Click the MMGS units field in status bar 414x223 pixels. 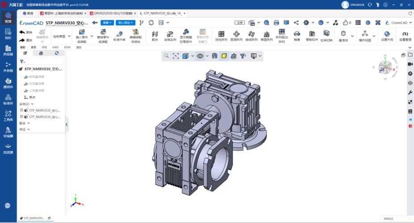pyautogui.click(x=397, y=219)
